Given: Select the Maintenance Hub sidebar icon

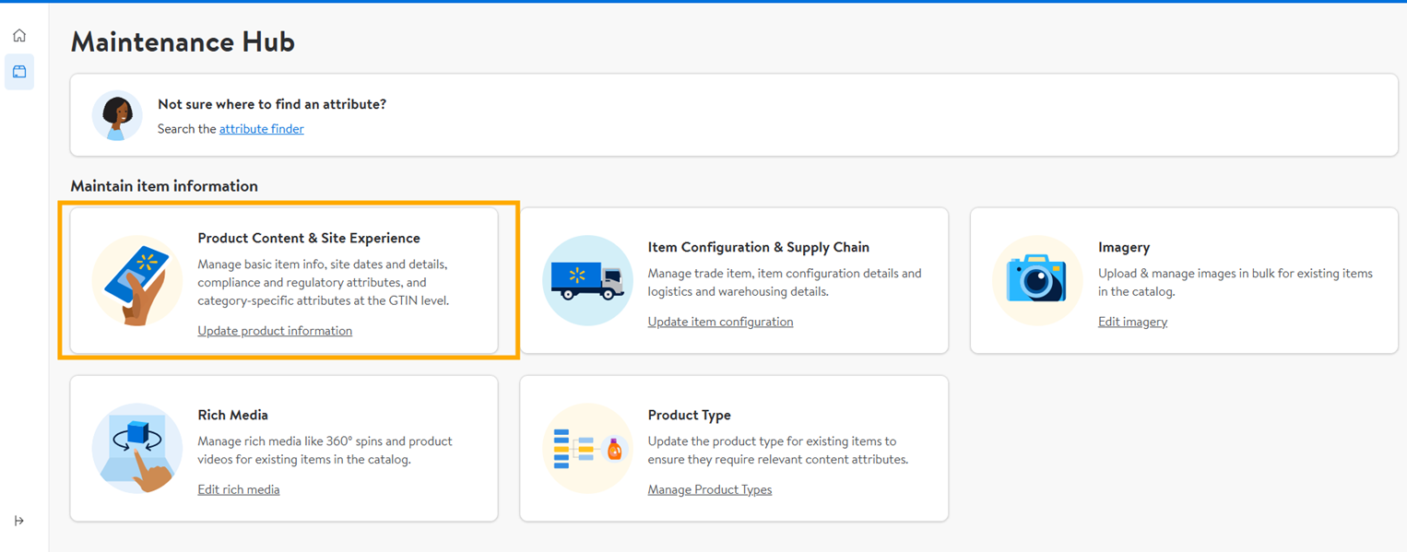Looking at the screenshot, I should click(19, 72).
